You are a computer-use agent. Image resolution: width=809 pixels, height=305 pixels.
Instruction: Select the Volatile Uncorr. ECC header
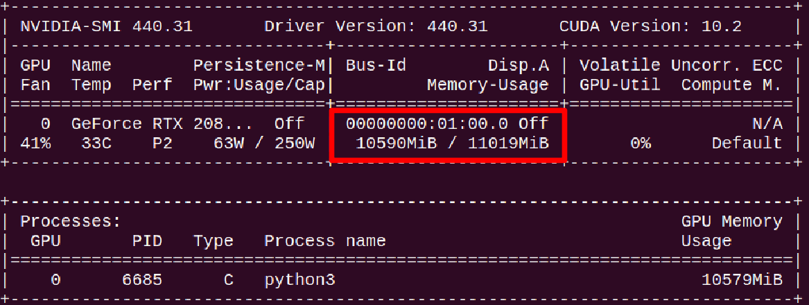(681, 66)
